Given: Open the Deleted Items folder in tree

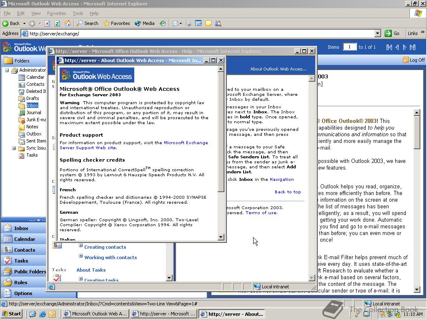Looking at the screenshot, I should [x=36, y=91].
